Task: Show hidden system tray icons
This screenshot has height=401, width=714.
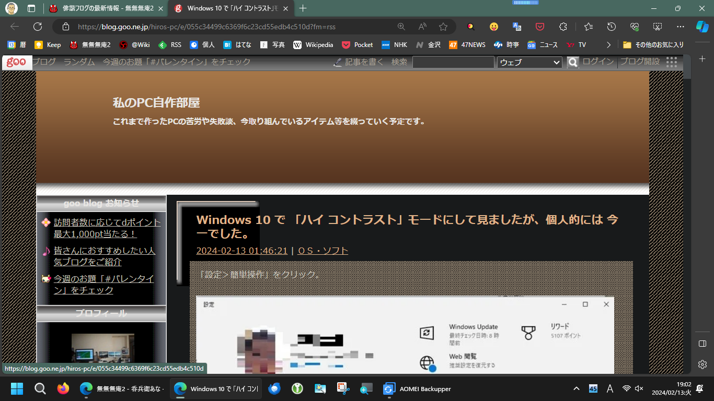Action: 577,388
